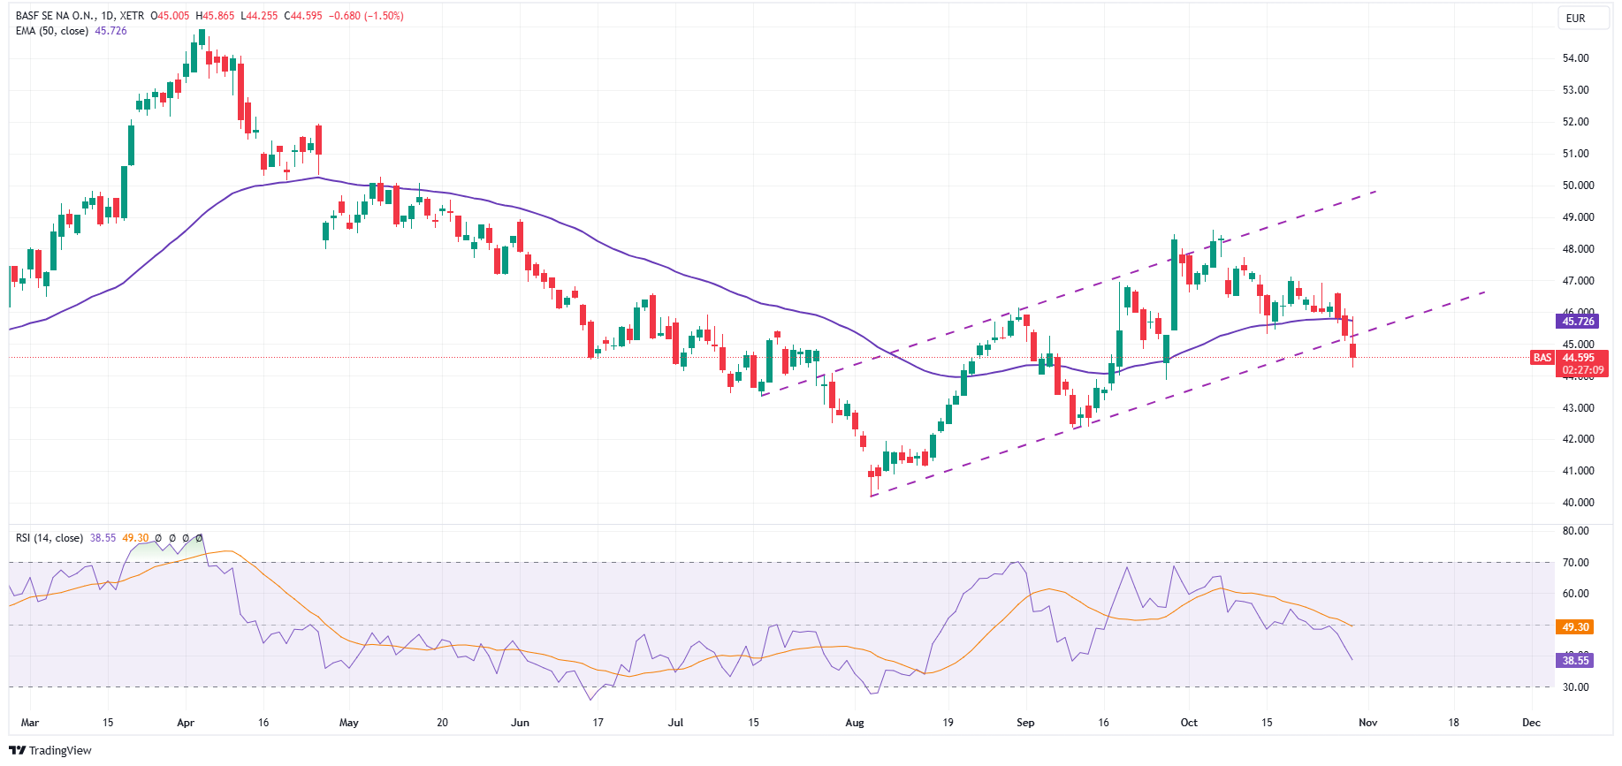
Task: Click the 41.00 price axis level
Action: point(1578,471)
